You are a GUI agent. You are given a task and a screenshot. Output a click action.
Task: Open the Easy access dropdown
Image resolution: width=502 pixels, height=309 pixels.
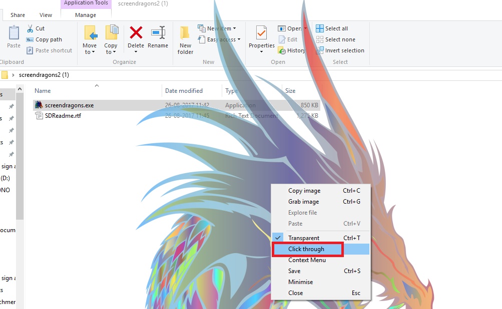(x=220, y=39)
